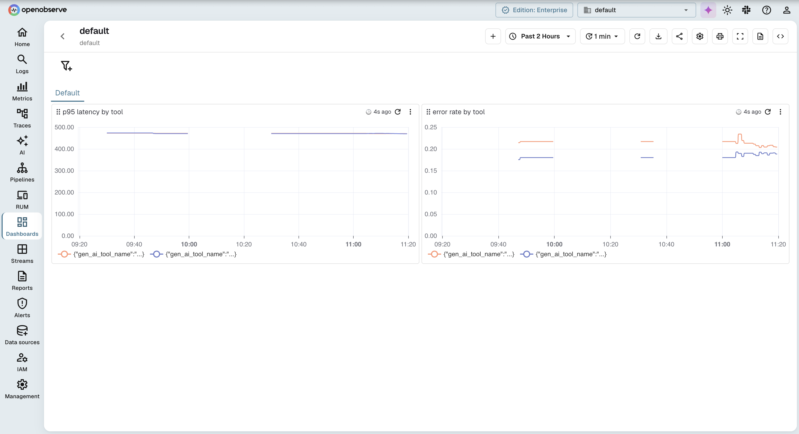Open Logs in the sidebar
The height and width of the screenshot is (434, 799).
(22, 64)
